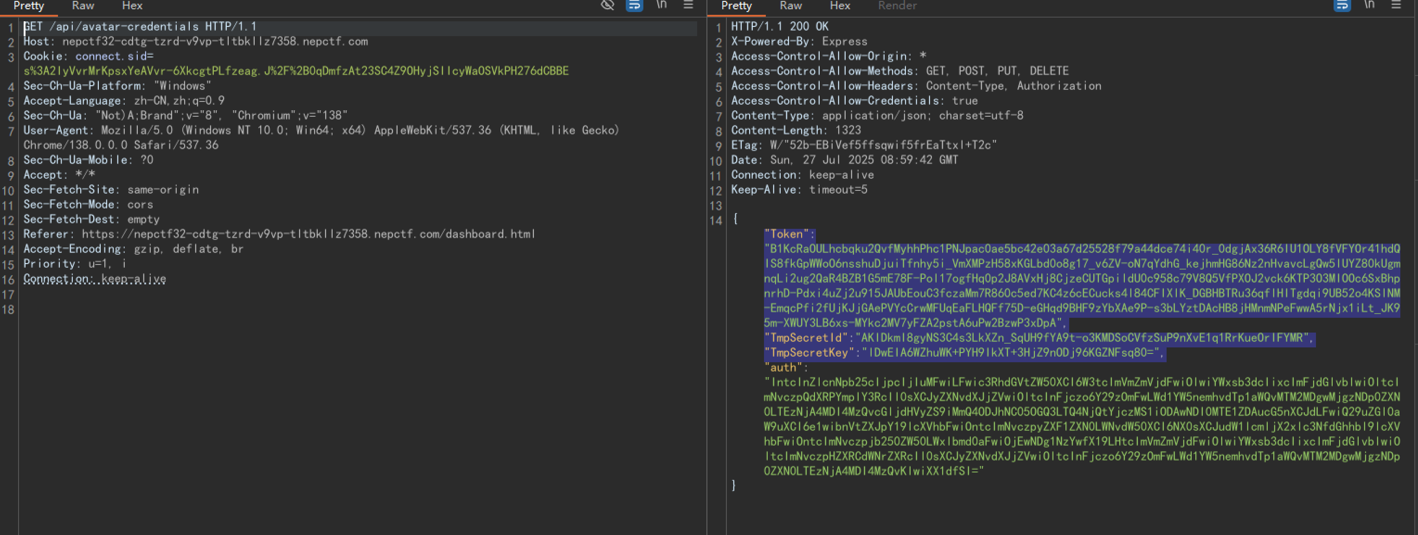Click the GET /api/avatar-credentials request line
This screenshot has height=535, width=1418.
click(141, 26)
